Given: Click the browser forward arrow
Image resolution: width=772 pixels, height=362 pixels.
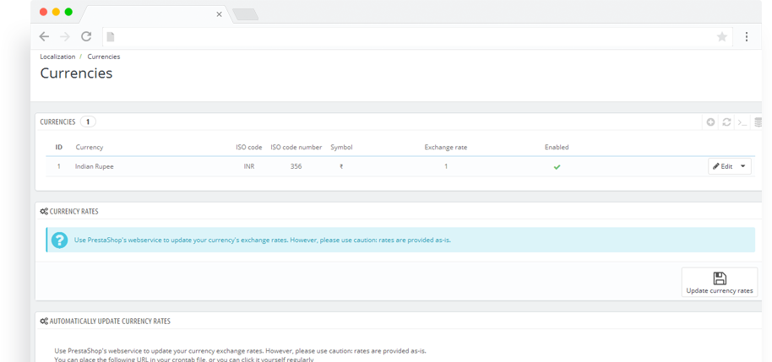Looking at the screenshot, I should click(x=65, y=36).
